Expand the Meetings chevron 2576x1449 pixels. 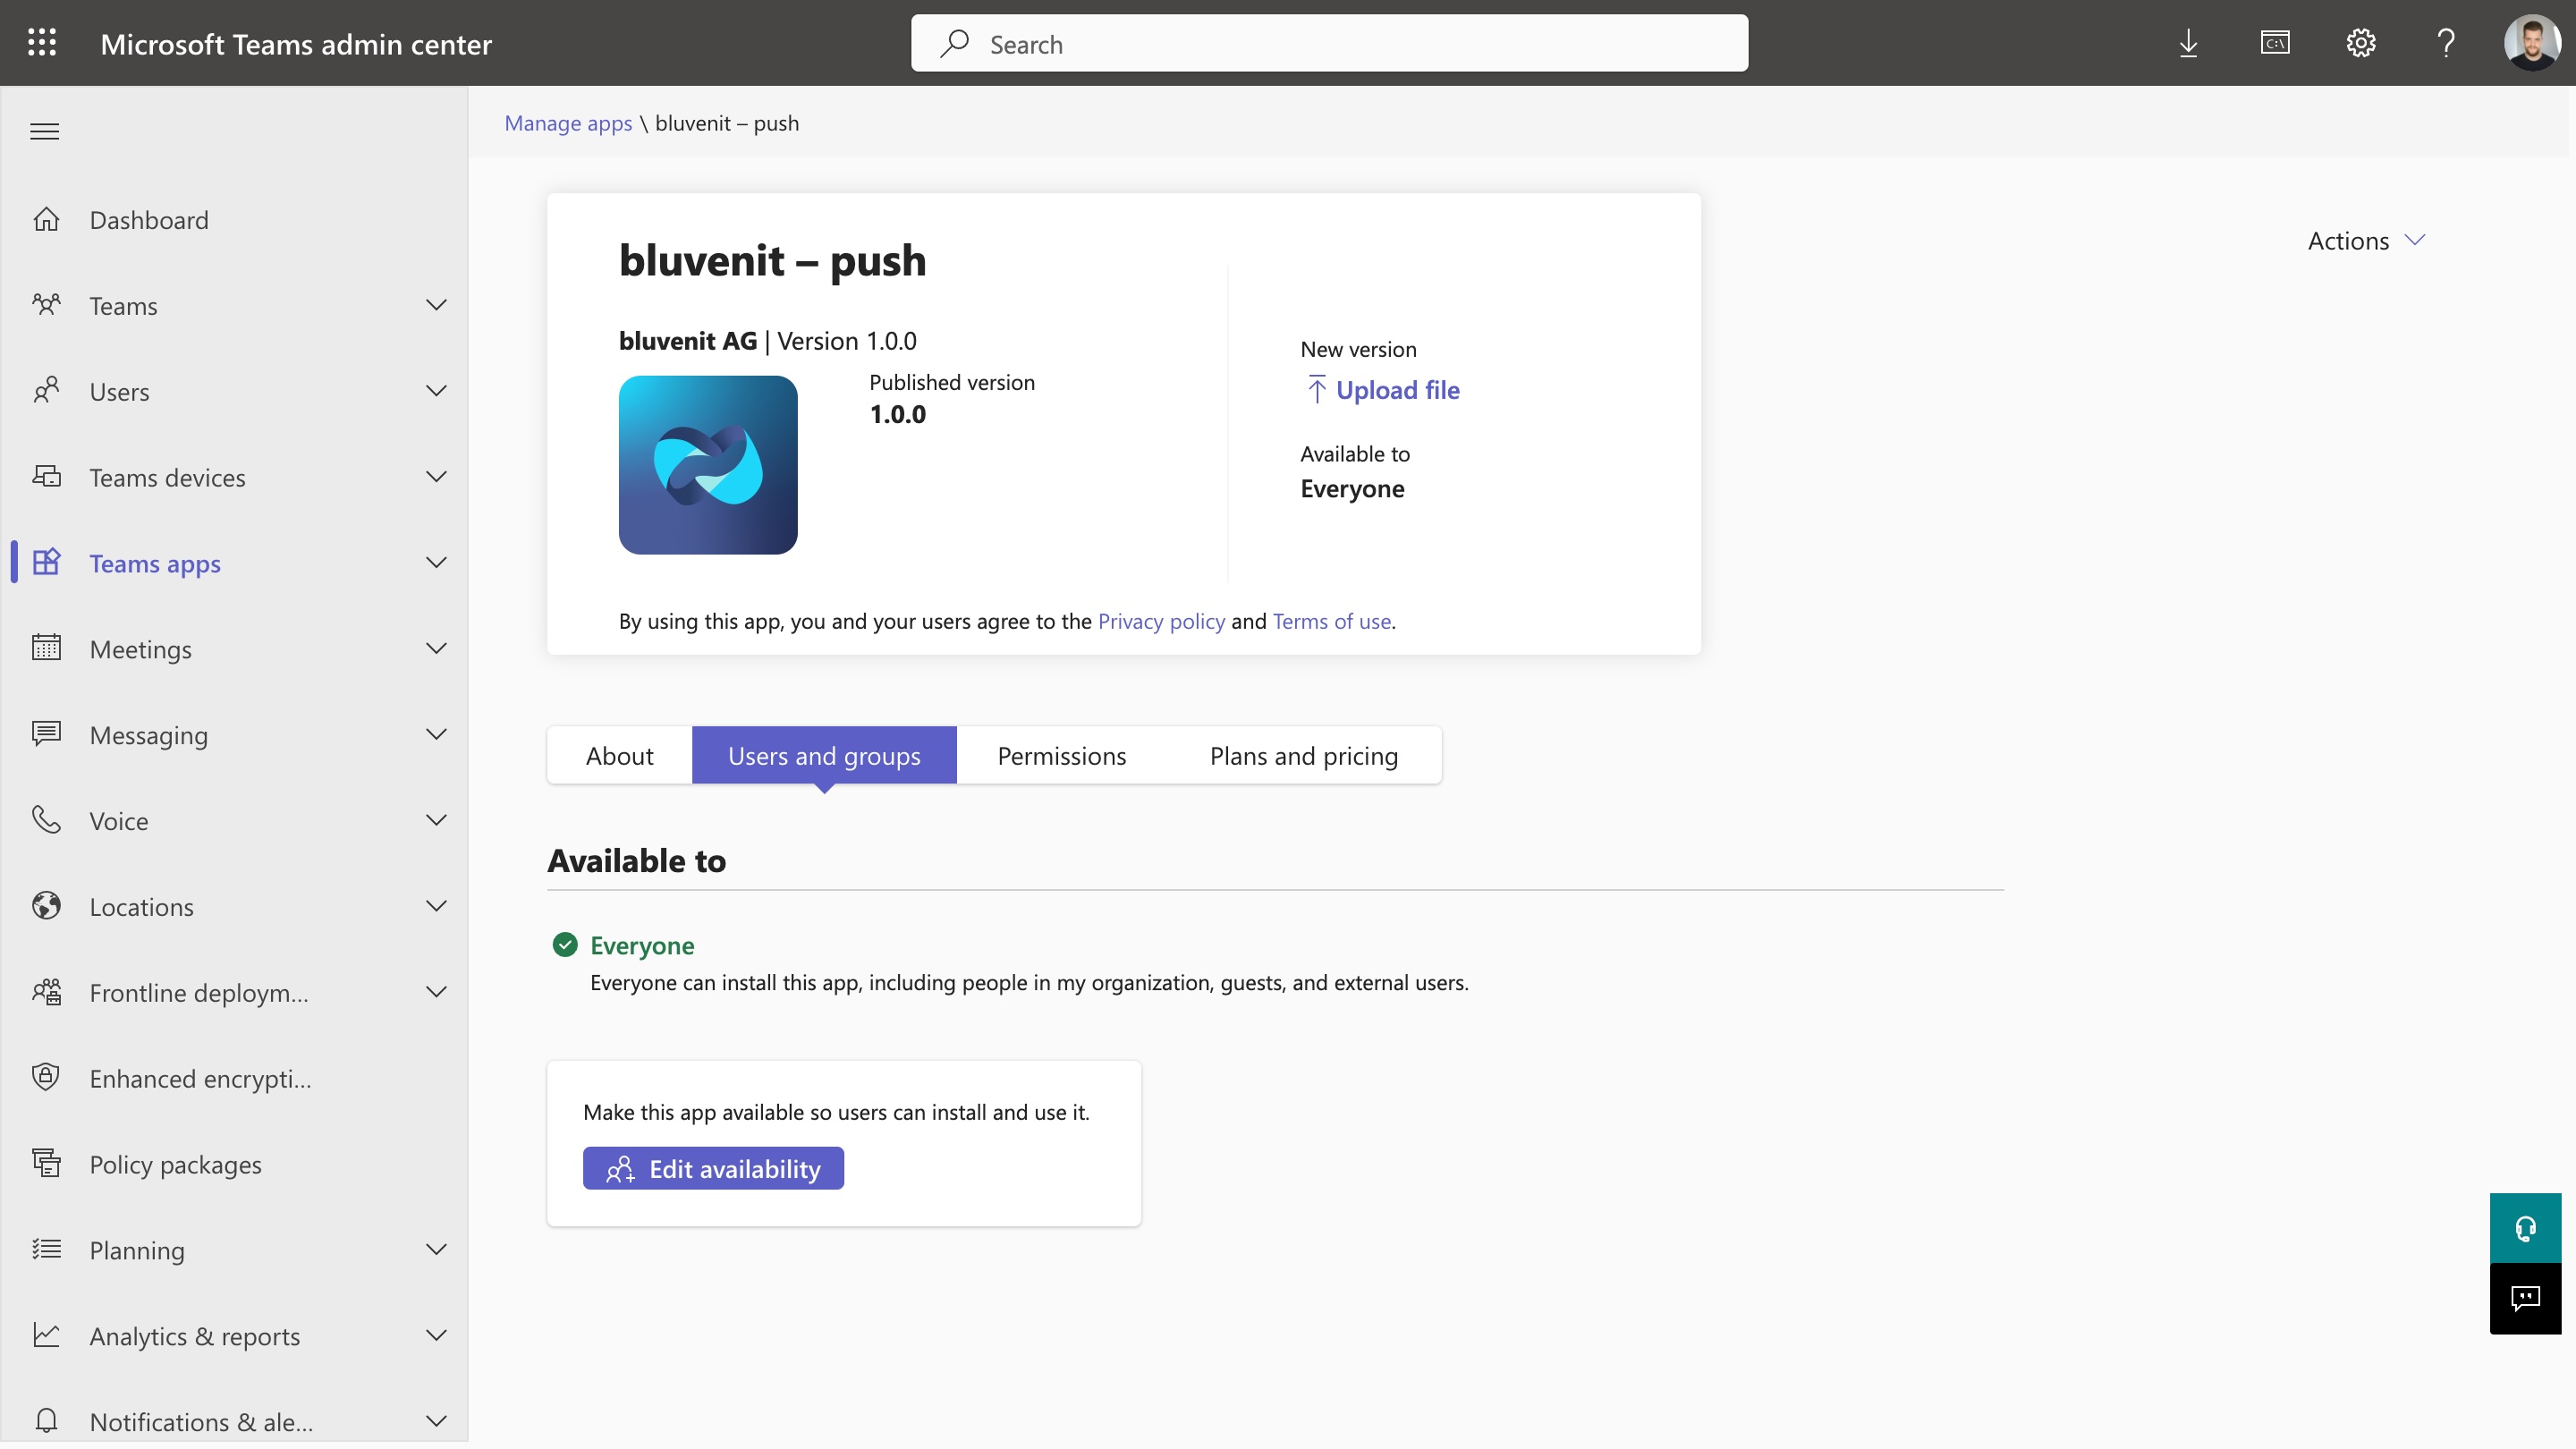(436, 649)
